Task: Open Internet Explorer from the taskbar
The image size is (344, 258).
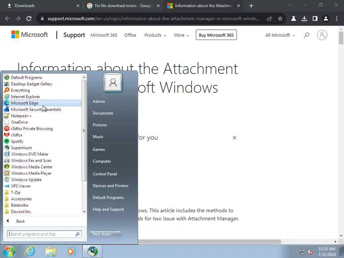Action: pos(30,251)
